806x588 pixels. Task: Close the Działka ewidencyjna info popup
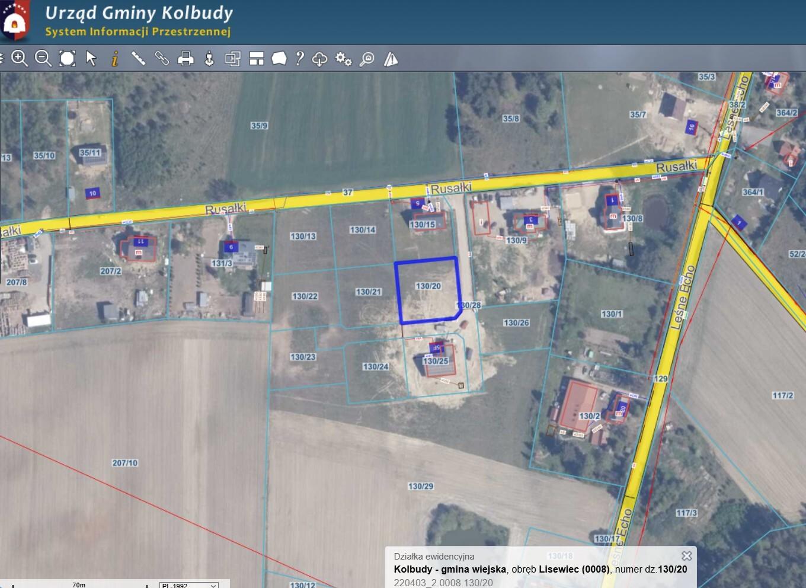(687, 555)
